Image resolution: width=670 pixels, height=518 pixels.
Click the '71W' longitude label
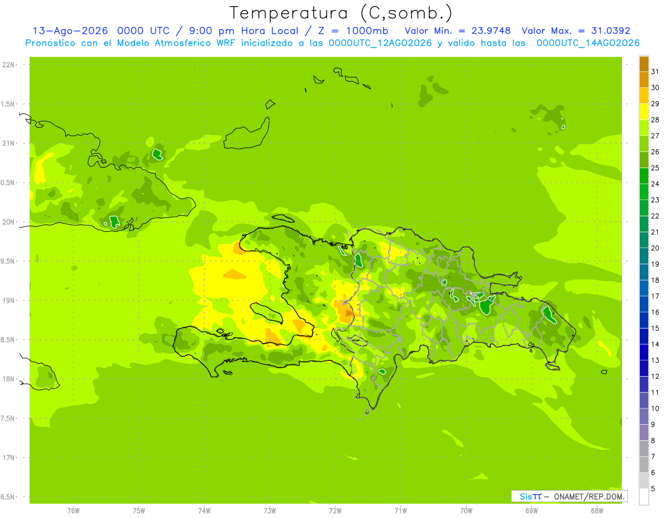pyautogui.click(x=400, y=511)
